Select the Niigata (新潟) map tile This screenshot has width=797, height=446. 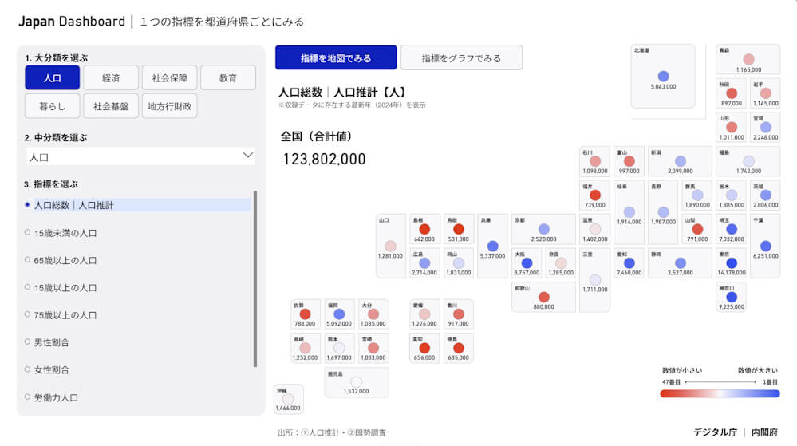680,161
